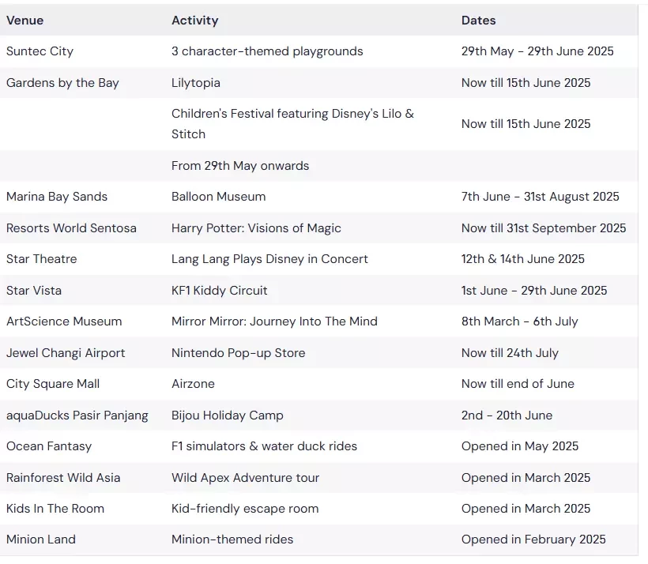Image resolution: width=648 pixels, height=564 pixels.
Task: Select the Minion Land venue cell
Action: coord(41,540)
